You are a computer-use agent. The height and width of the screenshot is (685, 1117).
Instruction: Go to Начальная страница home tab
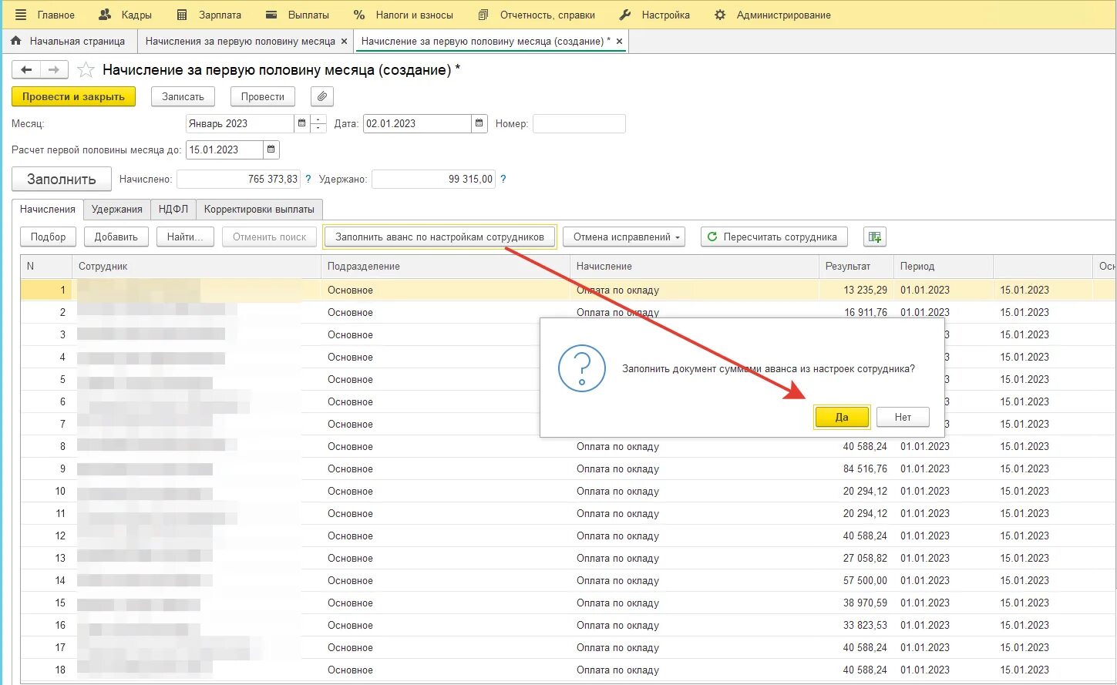tap(68, 41)
